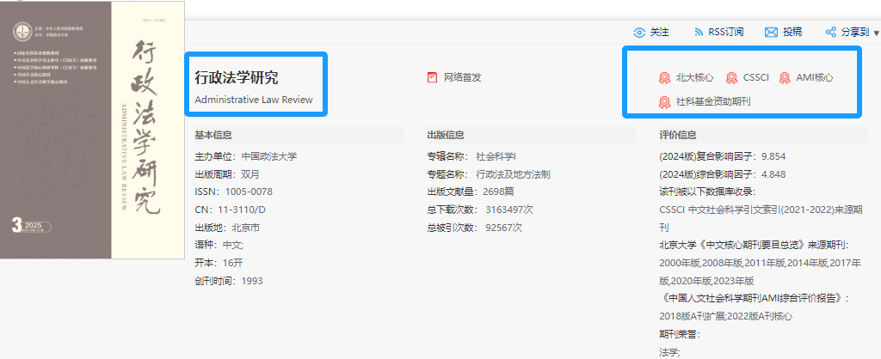
Task: Select the AMI核心 badge label
Action: click(815, 78)
